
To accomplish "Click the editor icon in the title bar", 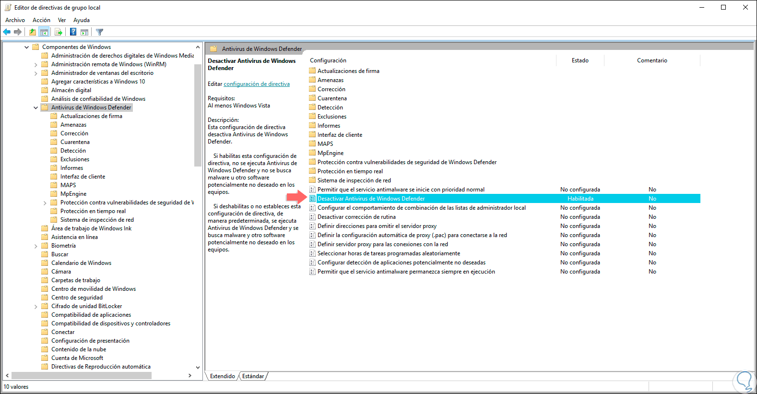I will coord(8,7).
